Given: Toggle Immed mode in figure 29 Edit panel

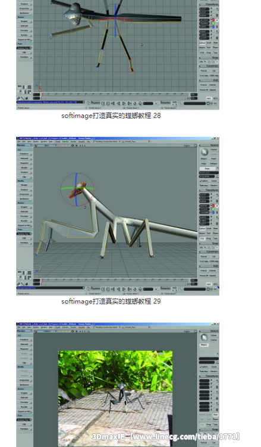Looking at the screenshot, I should coord(213,275).
